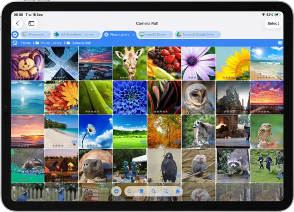Go to Home in breadcrumb path
Image resolution: width=294 pixels, height=212 pixels.
(x=26, y=43)
